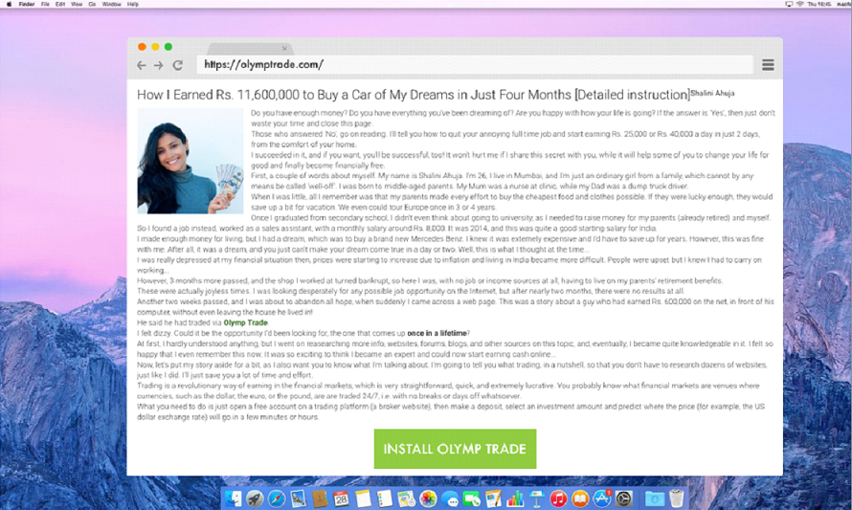852x510 pixels.
Task: Click the browser forward arrow
Action: (x=159, y=65)
